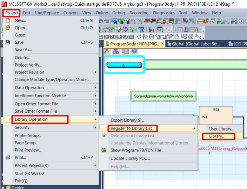Screen dimensions: 247x189
Task: Open the Online menu
Action: point(102,13)
